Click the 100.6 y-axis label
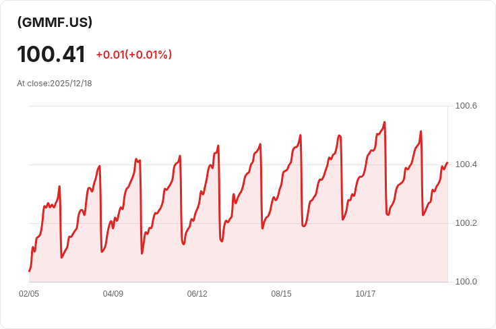Viewport: 496px width, 329px height. pos(466,106)
